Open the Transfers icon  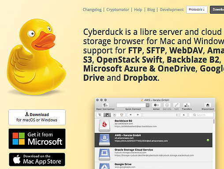pyautogui.click(x=187, y=105)
